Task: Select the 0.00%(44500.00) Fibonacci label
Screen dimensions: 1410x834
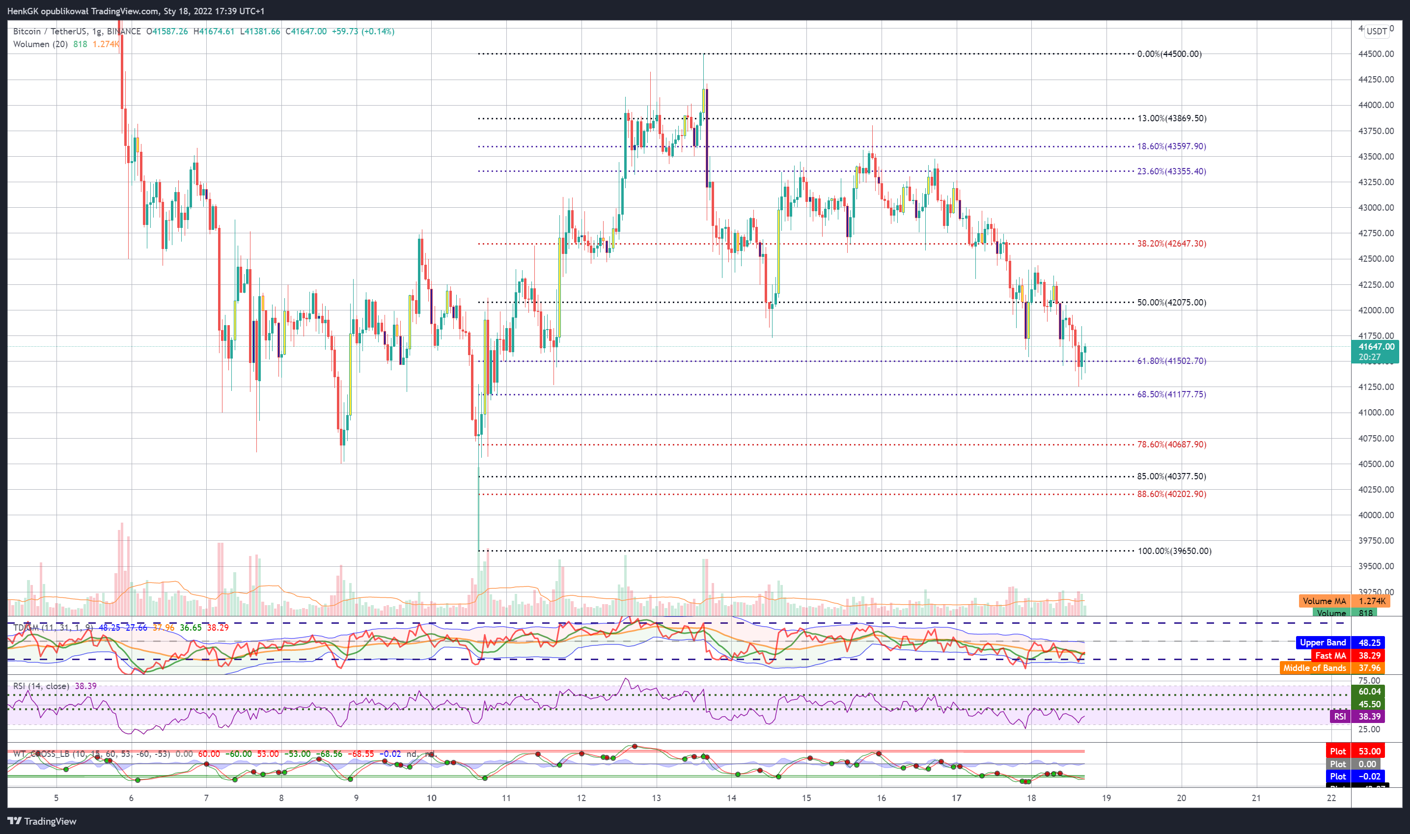Action: [1169, 54]
